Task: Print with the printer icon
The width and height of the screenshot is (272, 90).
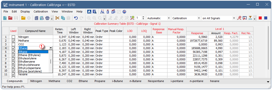Action: tap(47, 18)
